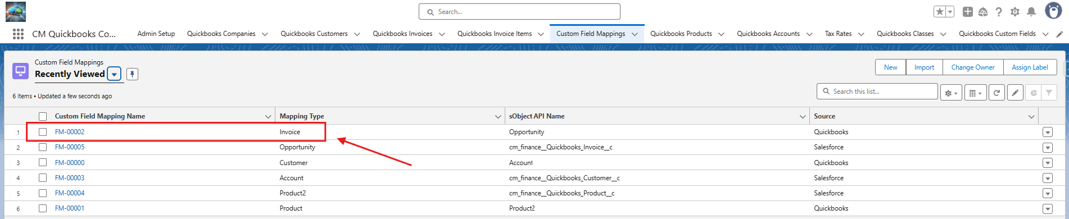Open Custom Field Mapping Name column chevron
This screenshot has width=1069, height=219.
[268, 116]
